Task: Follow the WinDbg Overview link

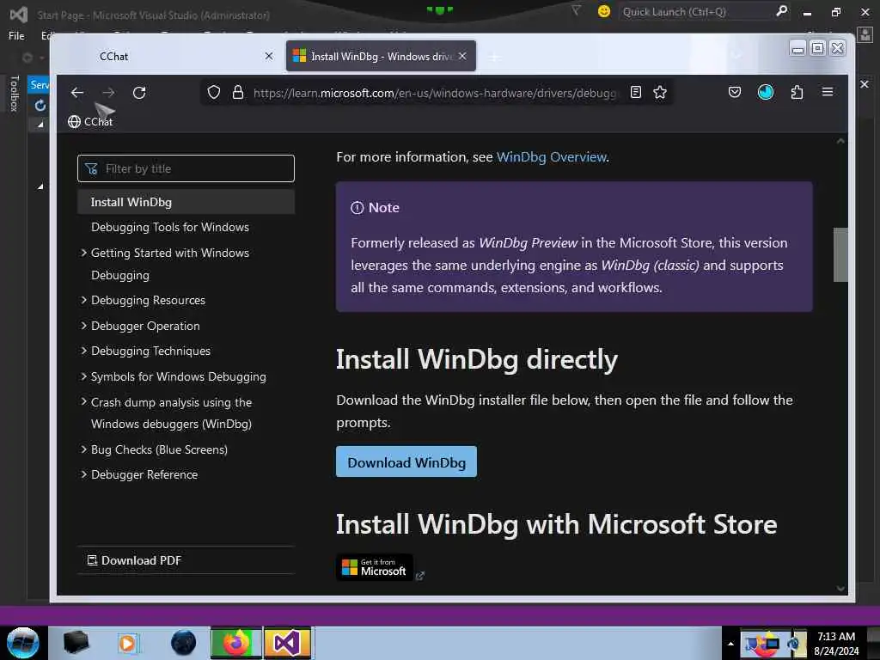Action: coord(551,157)
